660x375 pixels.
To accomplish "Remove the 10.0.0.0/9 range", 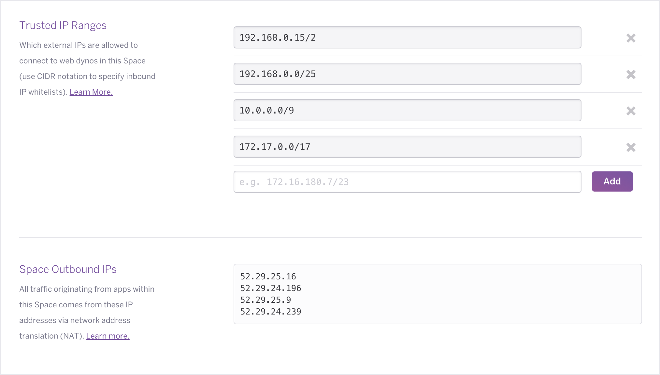I will (x=631, y=111).
